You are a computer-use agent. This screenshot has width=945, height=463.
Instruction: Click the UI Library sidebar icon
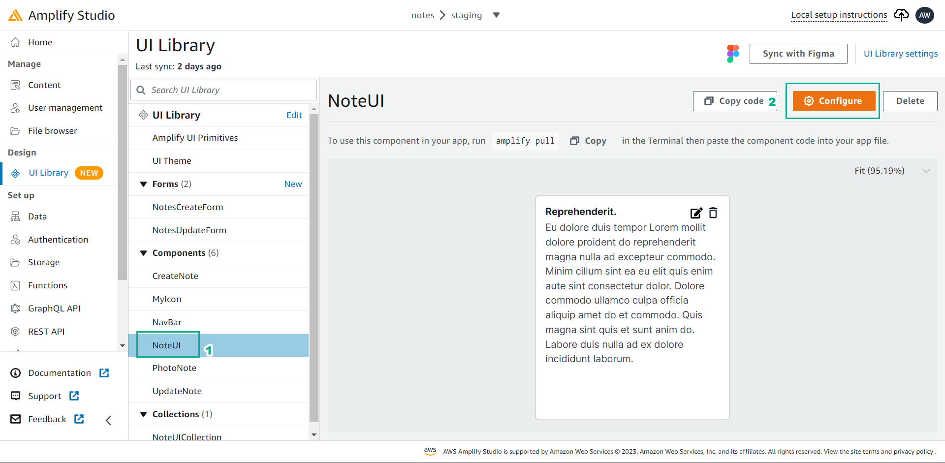(16, 173)
